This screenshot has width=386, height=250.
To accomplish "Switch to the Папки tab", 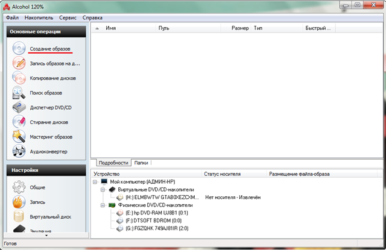I will click(141, 163).
